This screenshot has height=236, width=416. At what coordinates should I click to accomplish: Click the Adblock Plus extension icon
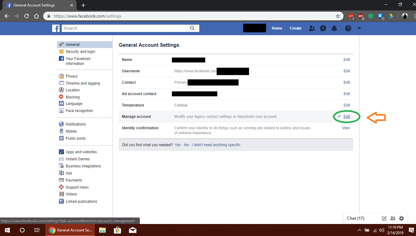tap(361, 16)
